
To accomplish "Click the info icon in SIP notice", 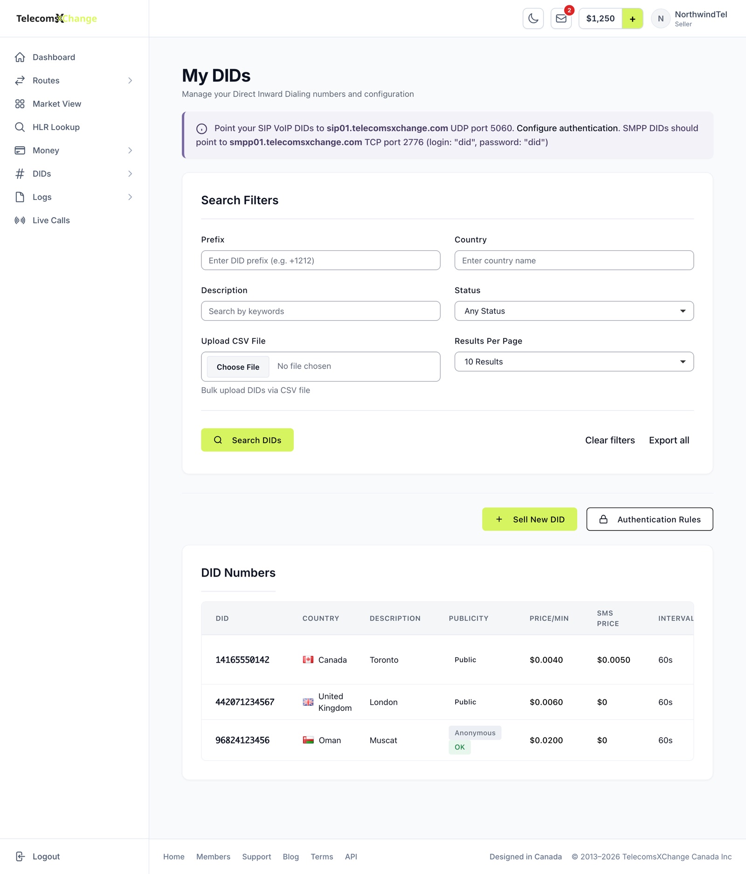I will (201, 129).
